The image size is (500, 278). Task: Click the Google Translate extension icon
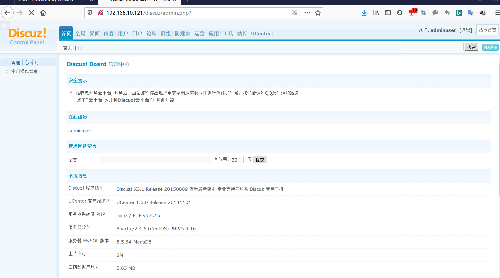point(471,13)
